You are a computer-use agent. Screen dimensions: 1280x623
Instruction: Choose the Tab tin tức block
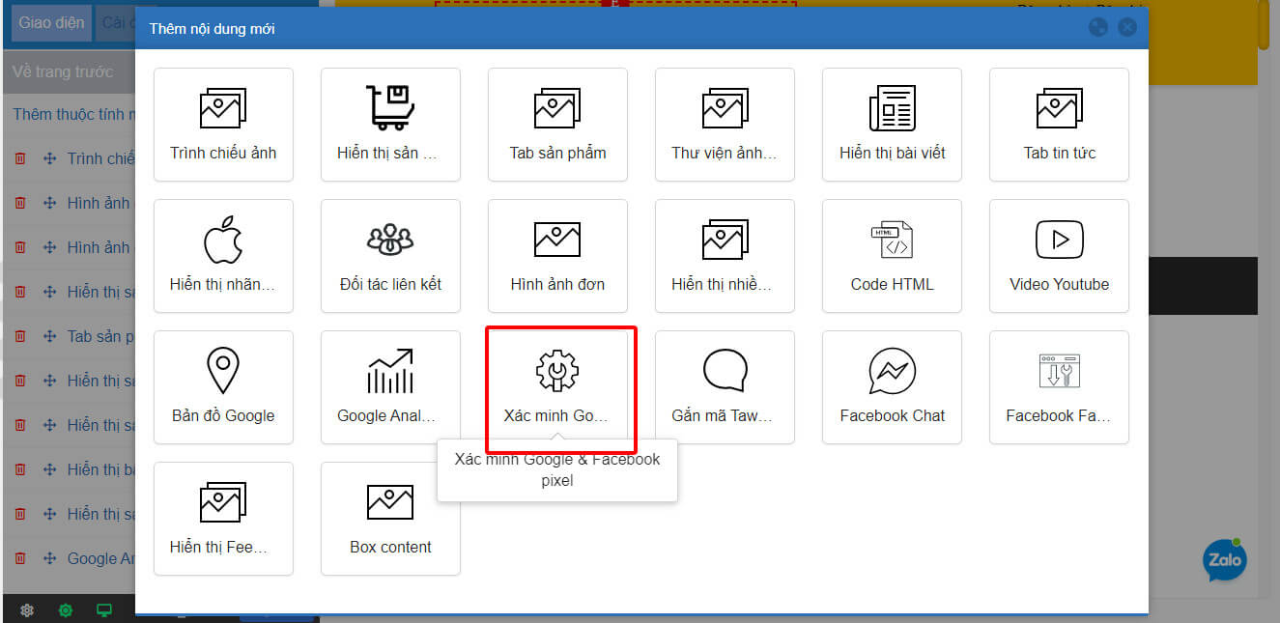[x=1059, y=124]
